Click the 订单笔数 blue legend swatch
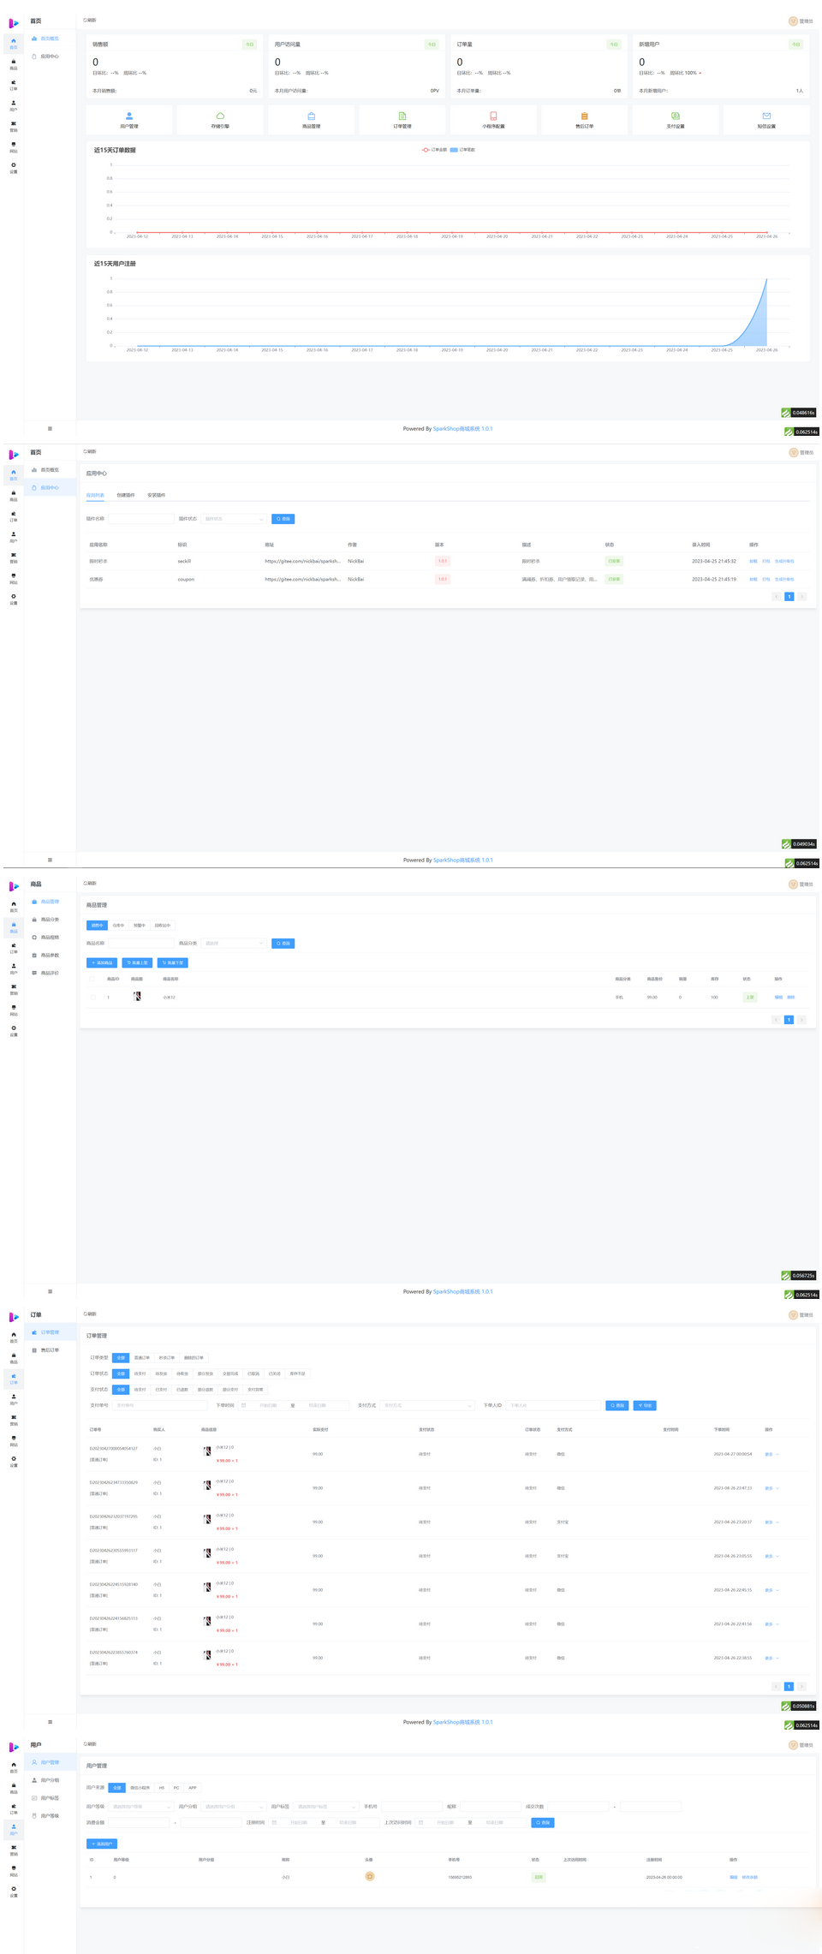The height and width of the screenshot is (1954, 822). 454,150
